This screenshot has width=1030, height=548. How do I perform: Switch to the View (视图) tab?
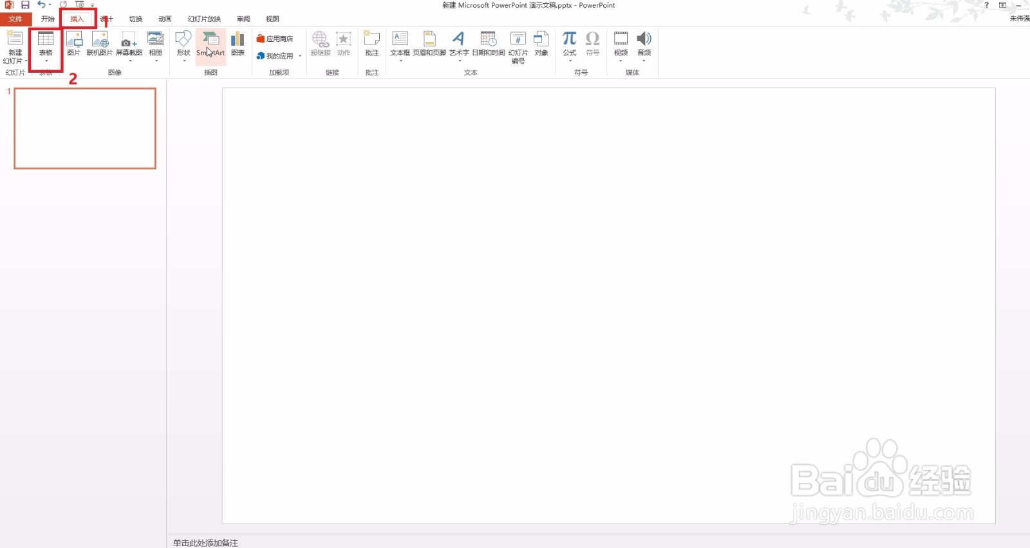(x=273, y=19)
